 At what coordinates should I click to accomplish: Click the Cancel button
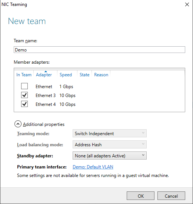tap(171, 196)
